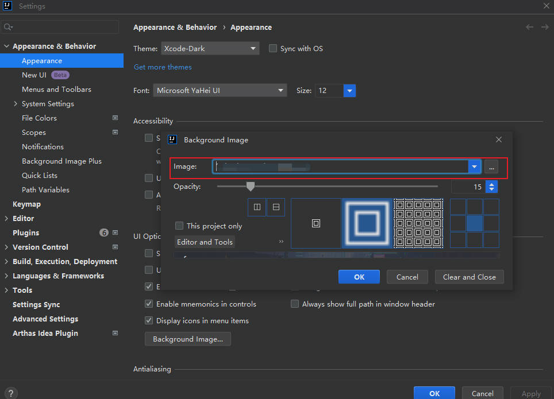Open the Theme dropdown Xcode-Dark
Image resolution: width=554 pixels, height=399 pixels.
coord(210,48)
